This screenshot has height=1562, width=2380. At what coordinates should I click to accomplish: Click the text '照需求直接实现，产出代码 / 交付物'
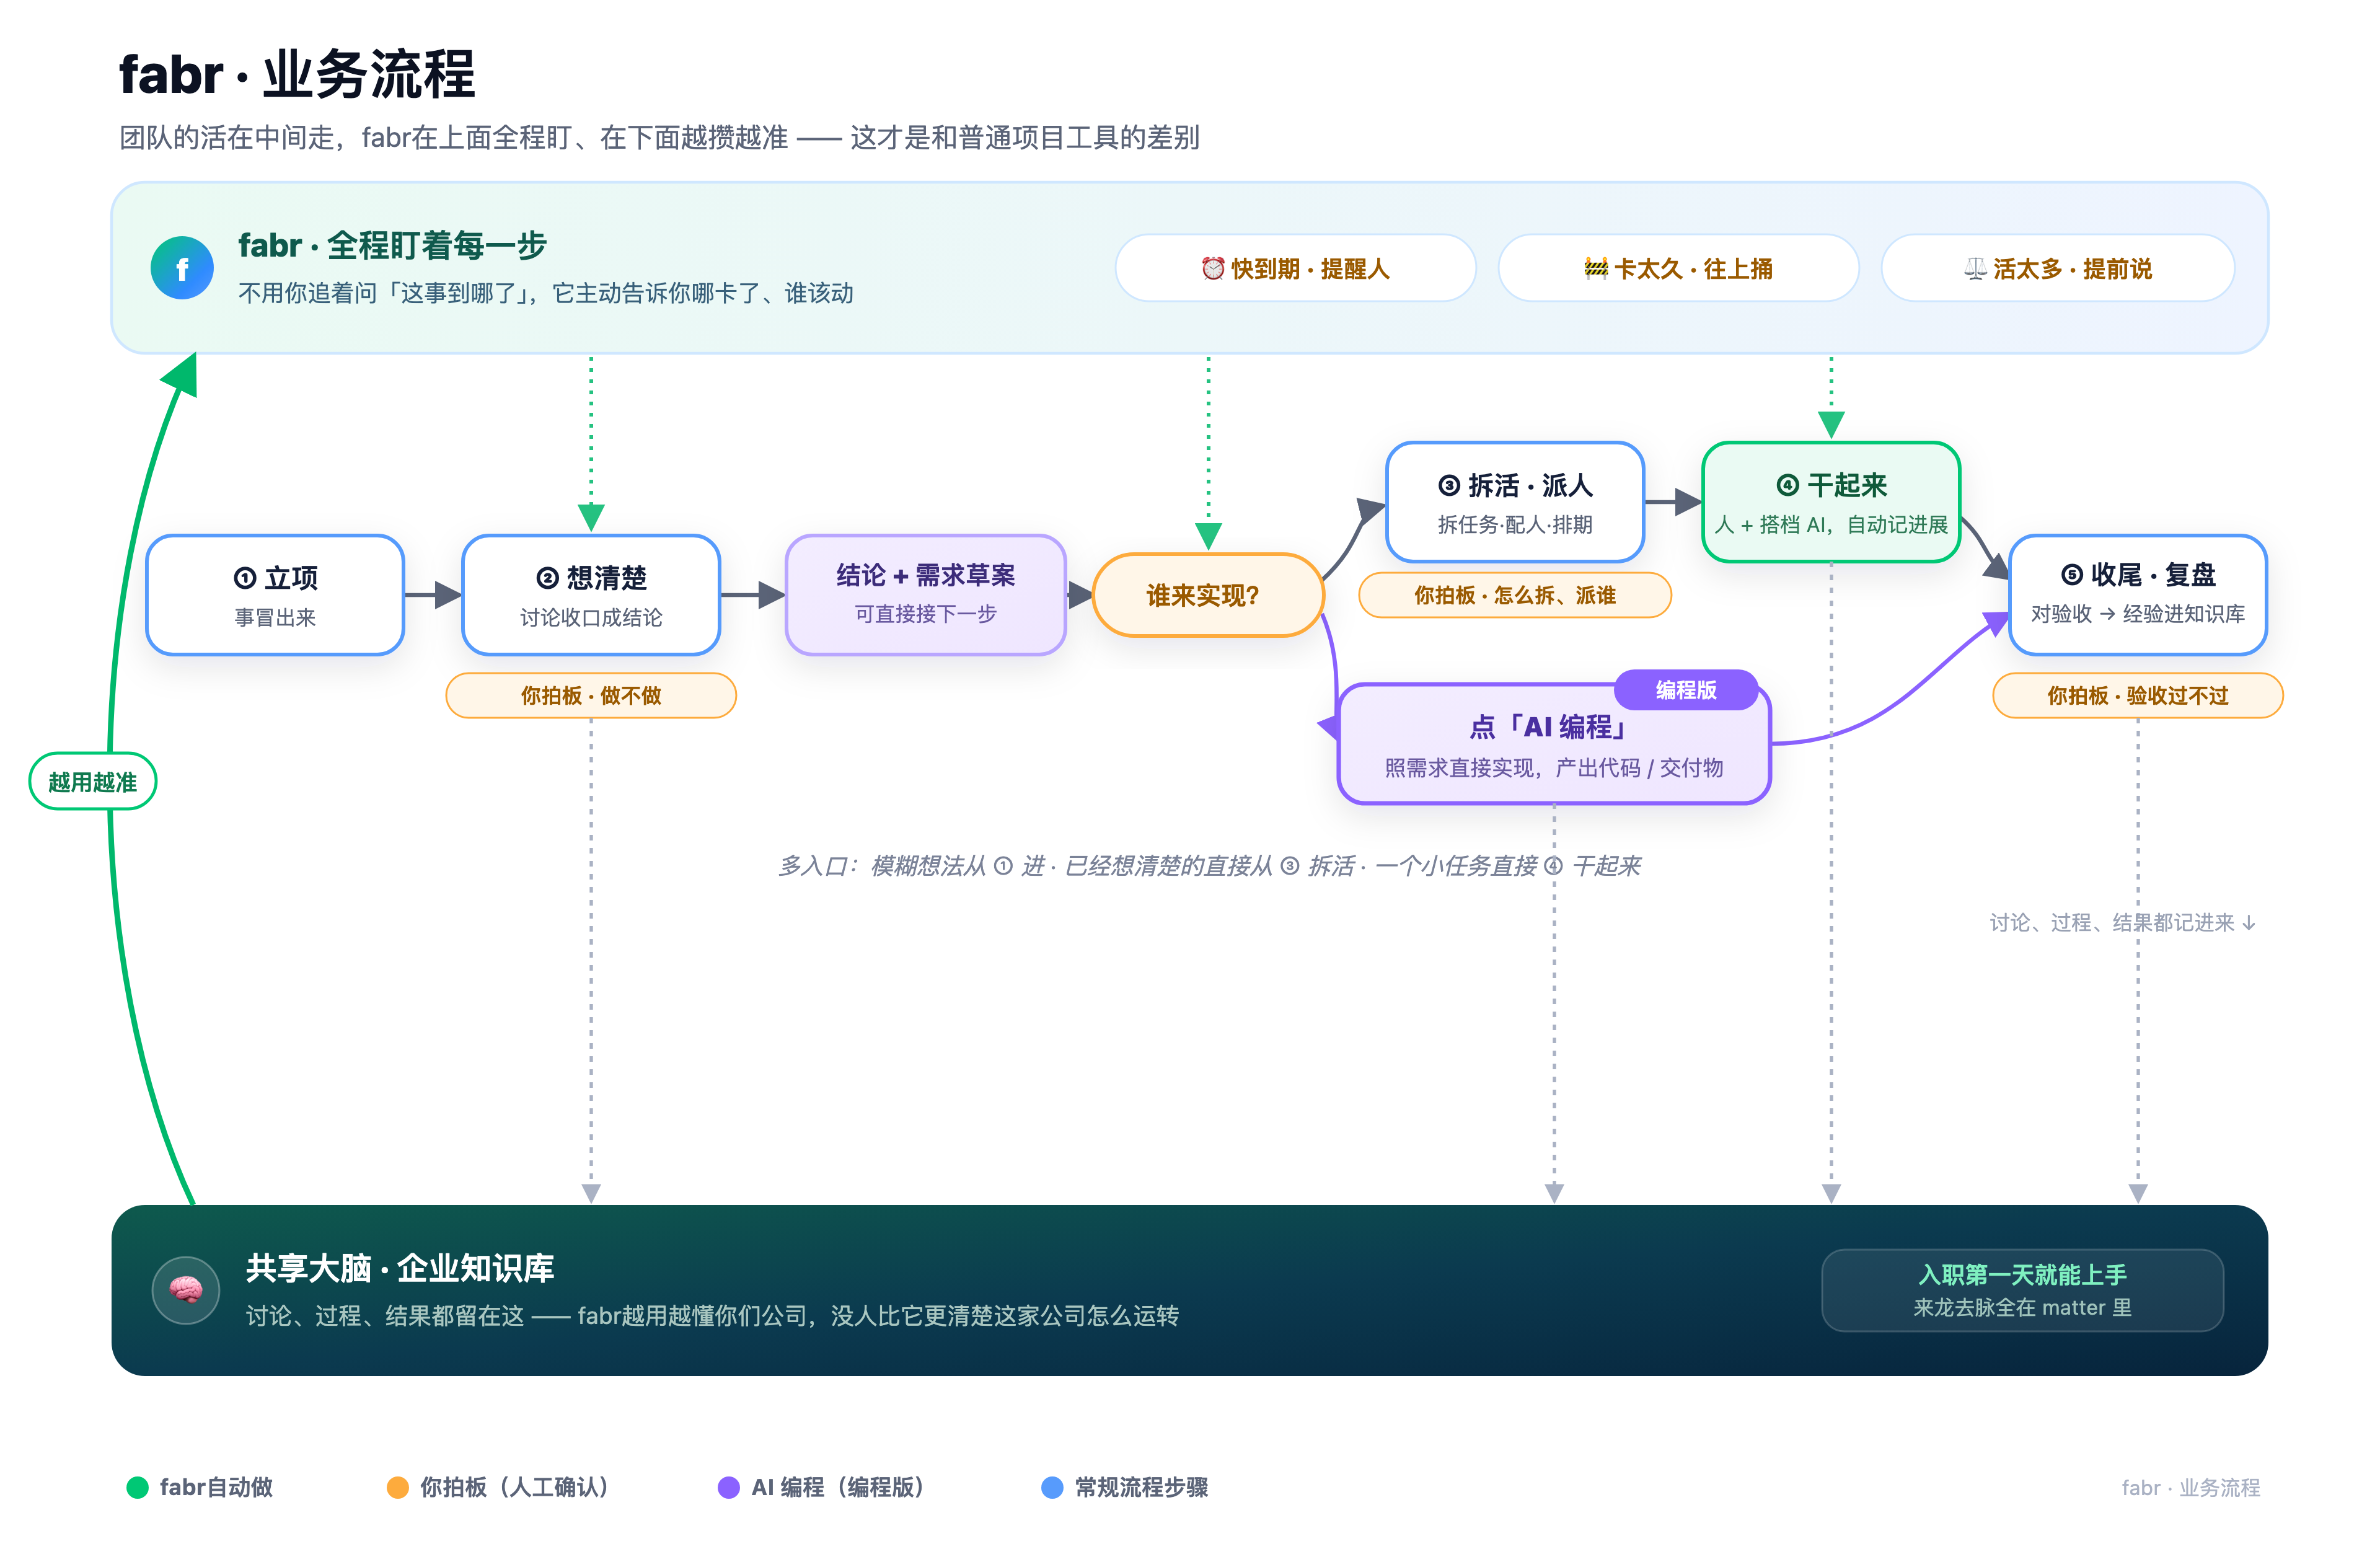pyautogui.click(x=1554, y=767)
